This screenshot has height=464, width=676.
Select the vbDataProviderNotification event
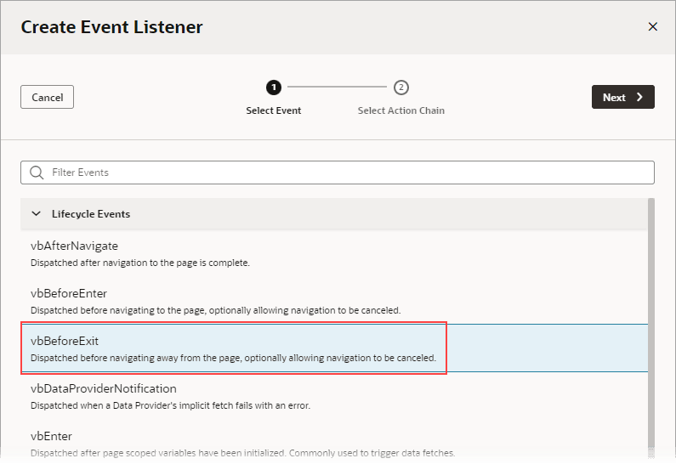point(334,396)
